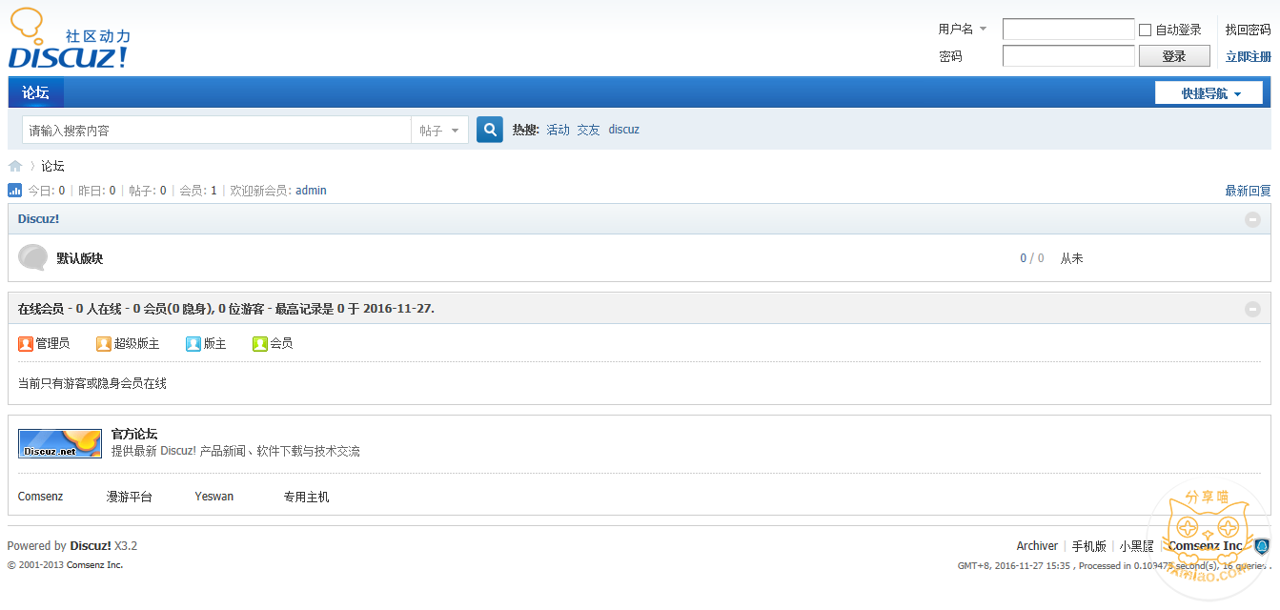Click the 登录 login button

[x=1174, y=56]
